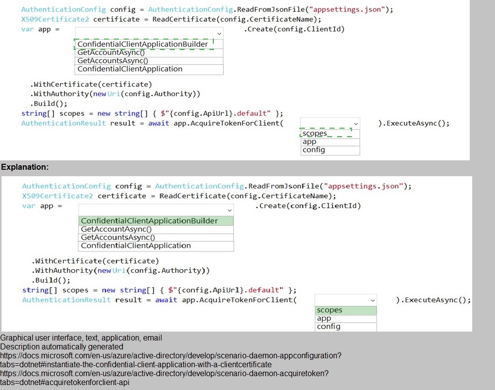Viewport: 495px width, 390px height.
Task: Expand AcquireTokenForClient dropdown under Explanation
Action: 346,300
